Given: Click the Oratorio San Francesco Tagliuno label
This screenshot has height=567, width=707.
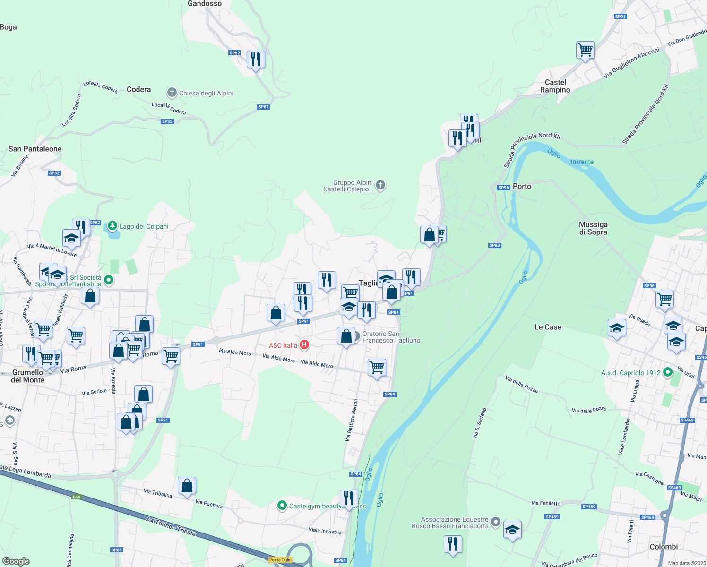Looking at the screenshot, I should point(391,337).
